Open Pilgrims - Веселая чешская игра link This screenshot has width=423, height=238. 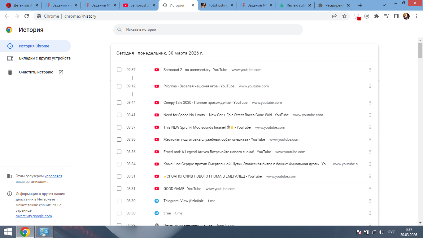click(199, 86)
